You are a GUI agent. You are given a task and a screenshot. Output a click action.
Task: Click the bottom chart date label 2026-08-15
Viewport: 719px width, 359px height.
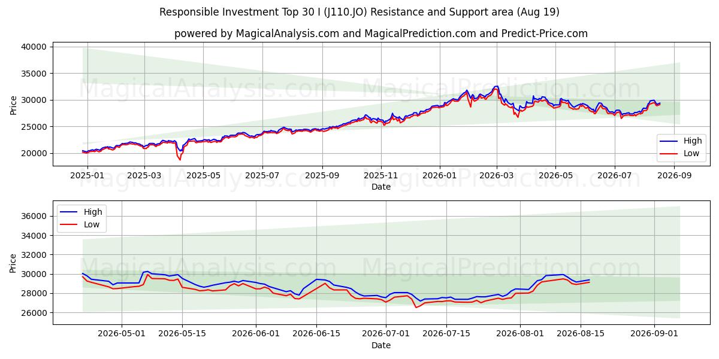(580, 335)
